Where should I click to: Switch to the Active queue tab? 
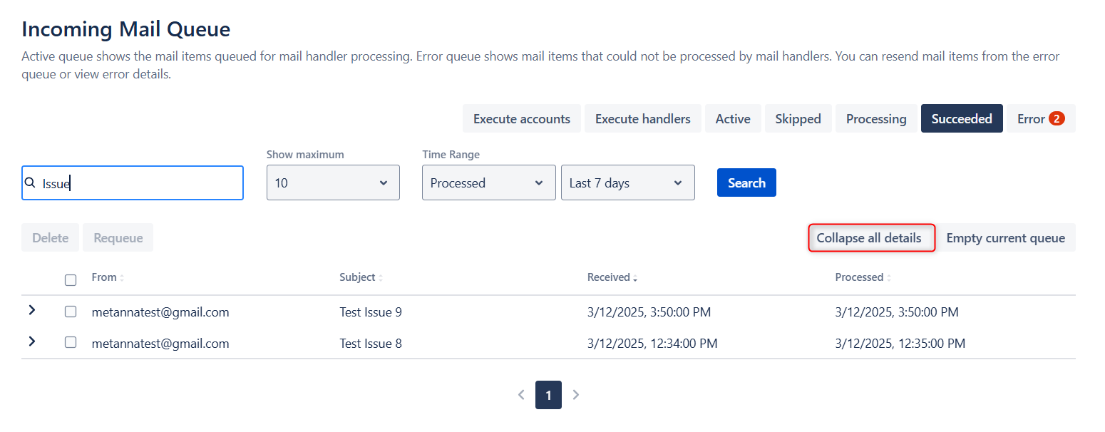pos(732,119)
